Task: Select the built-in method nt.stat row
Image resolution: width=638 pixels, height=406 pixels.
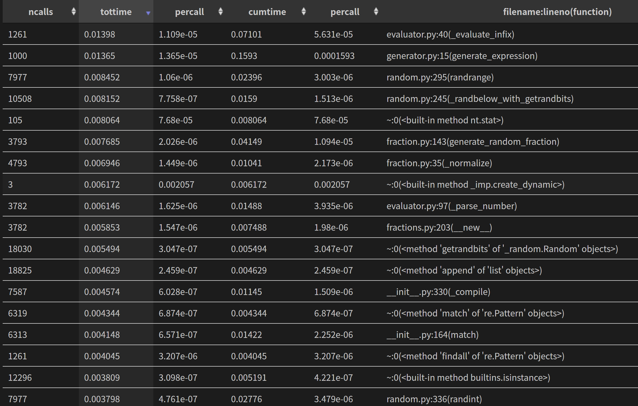Action: pos(445,120)
